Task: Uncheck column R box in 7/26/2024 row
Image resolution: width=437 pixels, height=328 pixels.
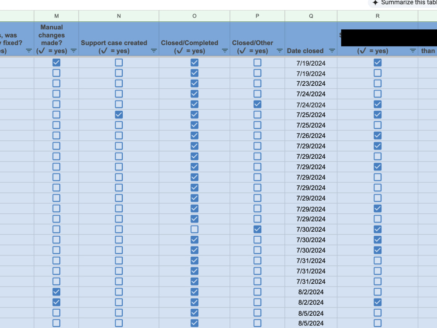Action: coord(378,136)
